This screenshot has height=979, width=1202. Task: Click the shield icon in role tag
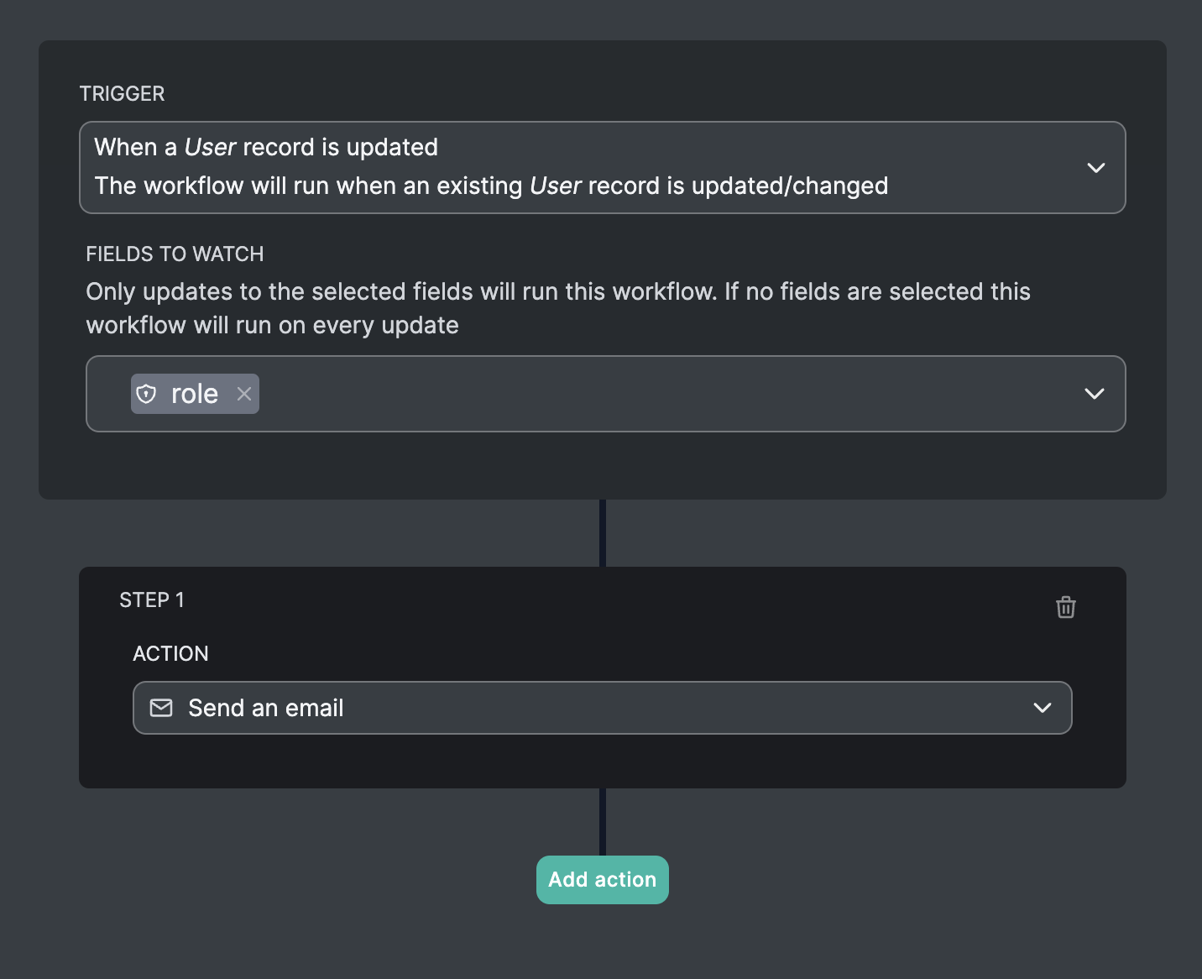coord(146,394)
